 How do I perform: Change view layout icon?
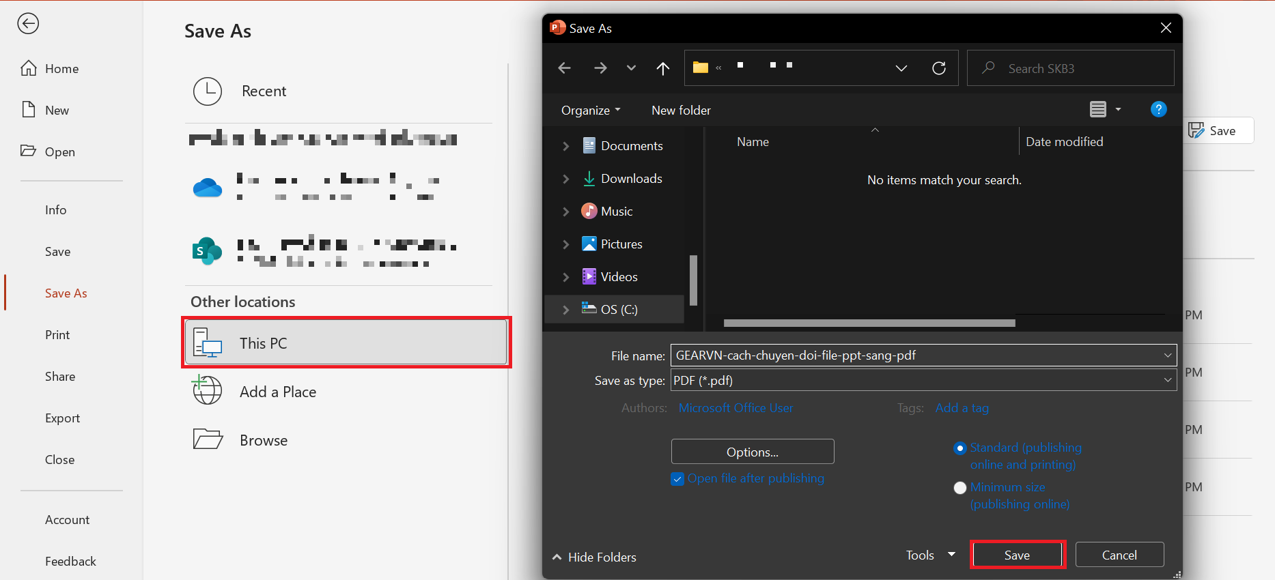1098,109
